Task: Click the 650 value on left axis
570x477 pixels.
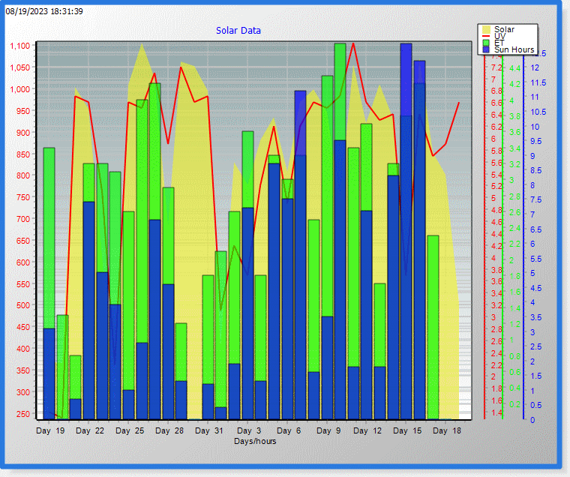Action: pyautogui.click(x=24, y=240)
